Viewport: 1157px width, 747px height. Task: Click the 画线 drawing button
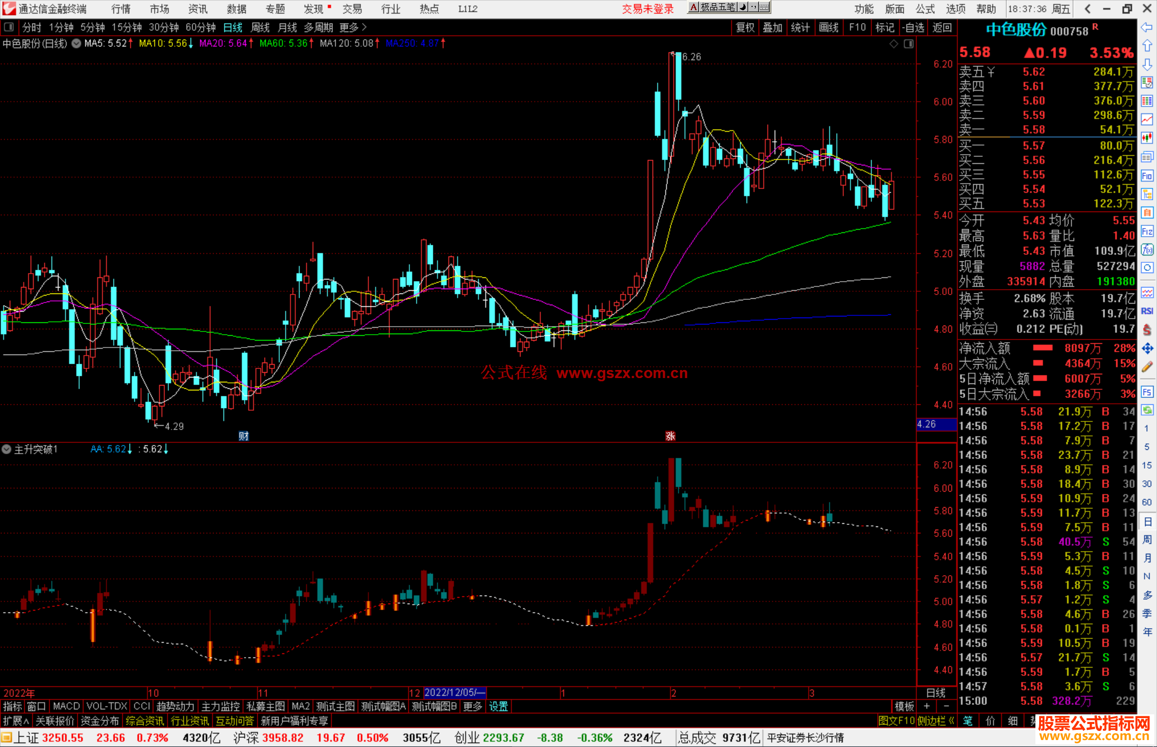click(x=829, y=27)
